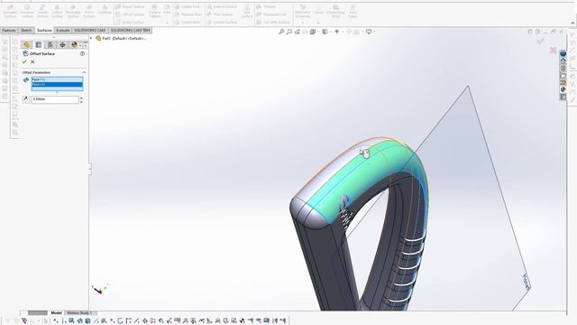Open the SOLIDWORKS CAM TBM tab
This screenshot has width=577, height=325.
point(130,30)
